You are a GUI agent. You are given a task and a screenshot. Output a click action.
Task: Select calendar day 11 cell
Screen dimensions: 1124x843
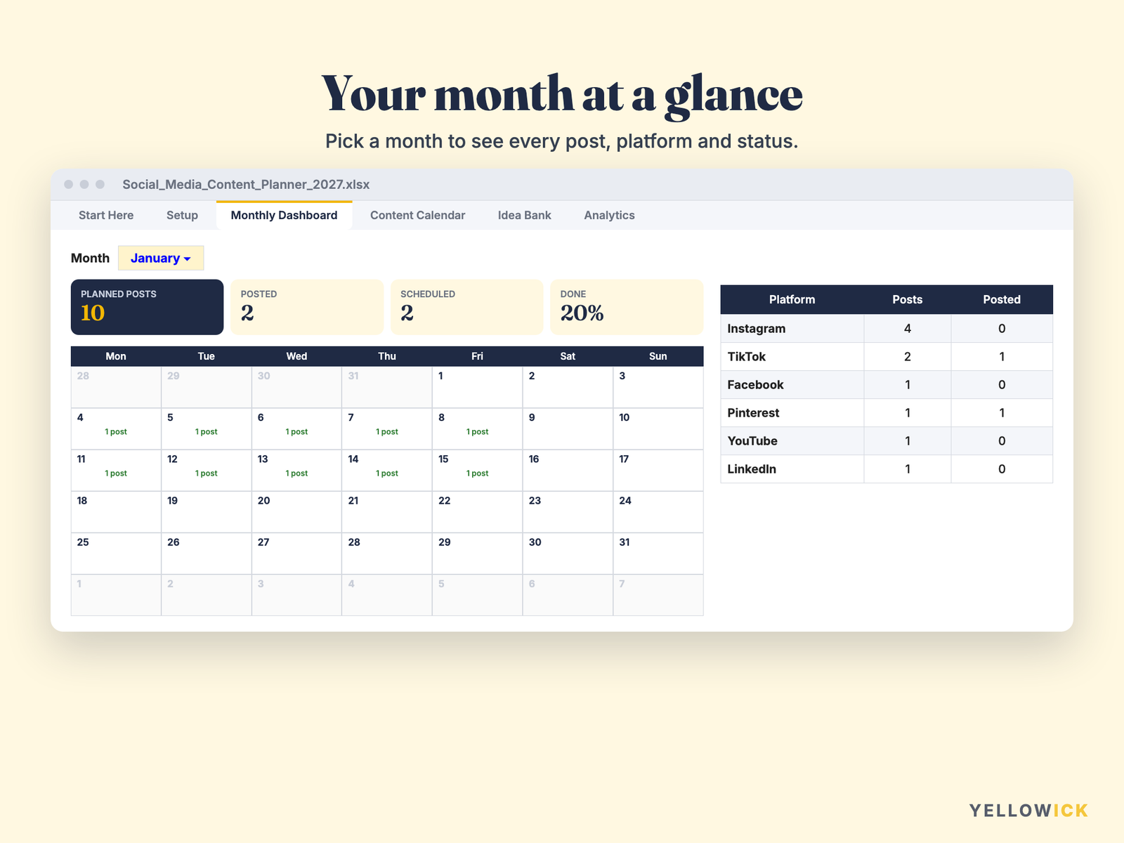(x=116, y=470)
